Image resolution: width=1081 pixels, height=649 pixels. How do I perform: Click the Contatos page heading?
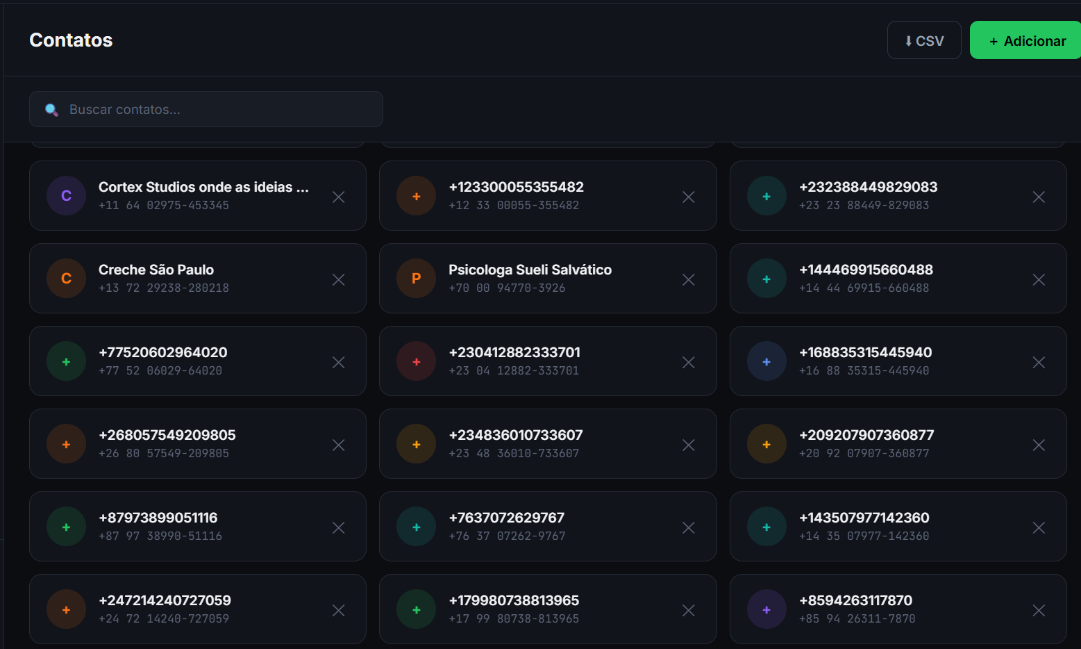pos(71,40)
